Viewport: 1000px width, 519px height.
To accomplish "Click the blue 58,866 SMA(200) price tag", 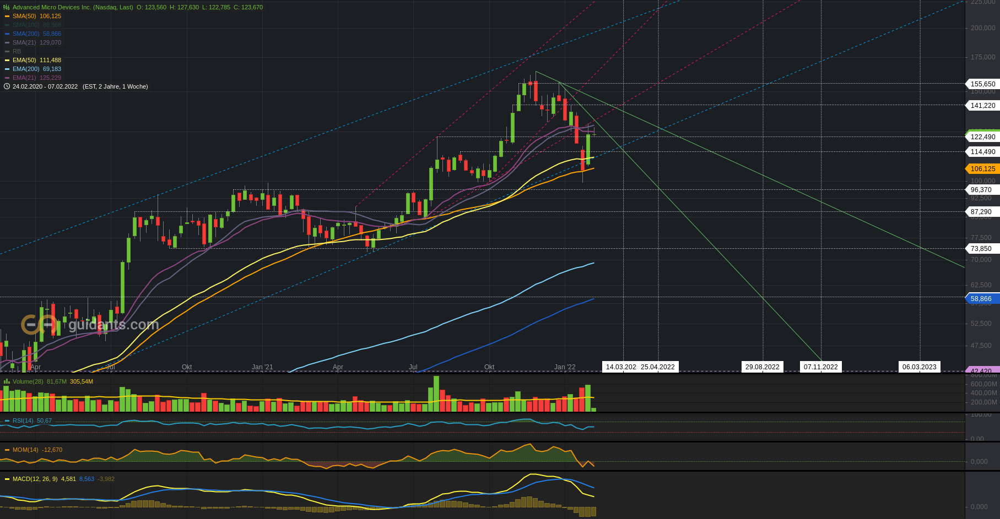I will 983,299.
